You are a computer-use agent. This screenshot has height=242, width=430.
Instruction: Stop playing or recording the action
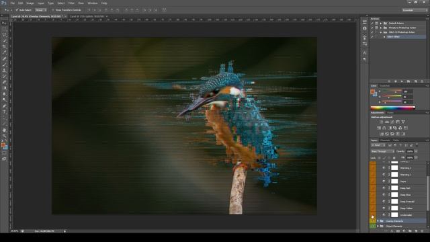click(x=389, y=81)
